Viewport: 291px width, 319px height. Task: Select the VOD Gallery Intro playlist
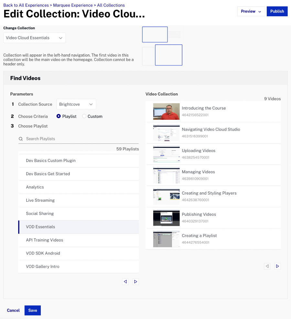79,267
